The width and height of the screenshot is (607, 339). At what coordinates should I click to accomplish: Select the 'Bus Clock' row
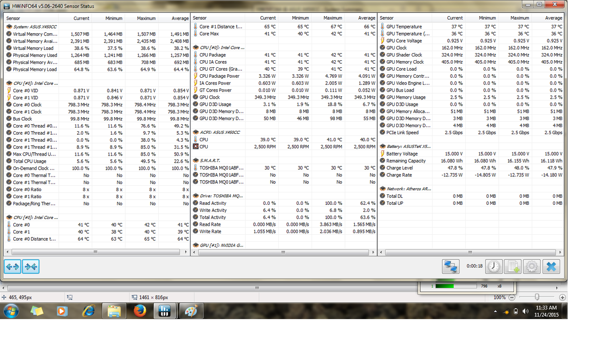tap(96, 119)
